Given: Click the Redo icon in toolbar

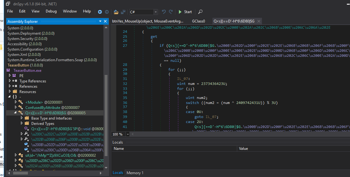Looking at the screenshot, I should 171,12.
